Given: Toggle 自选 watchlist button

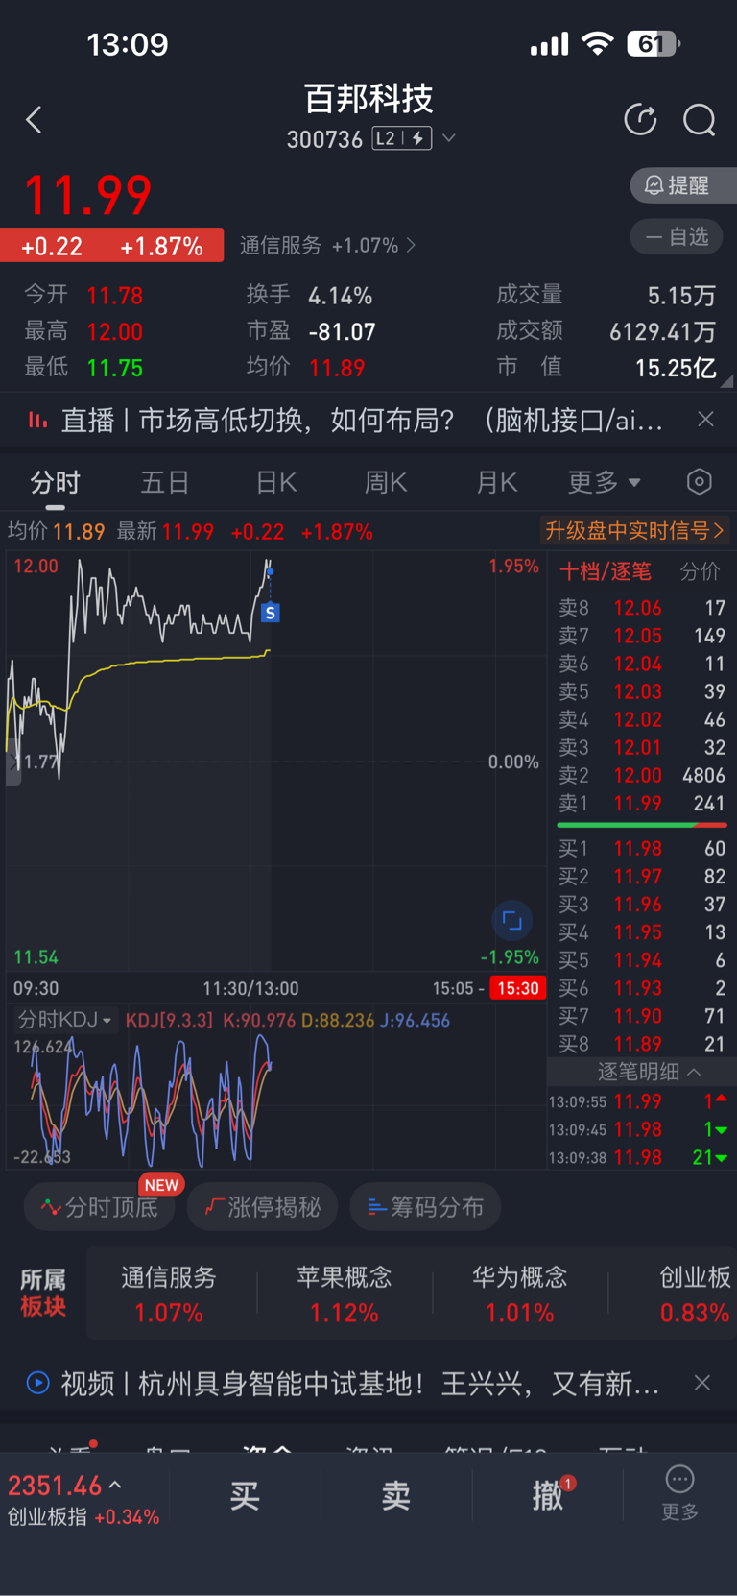Looking at the screenshot, I should (677, 236).
